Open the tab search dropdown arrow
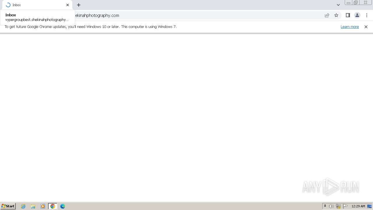 [338, 5]
